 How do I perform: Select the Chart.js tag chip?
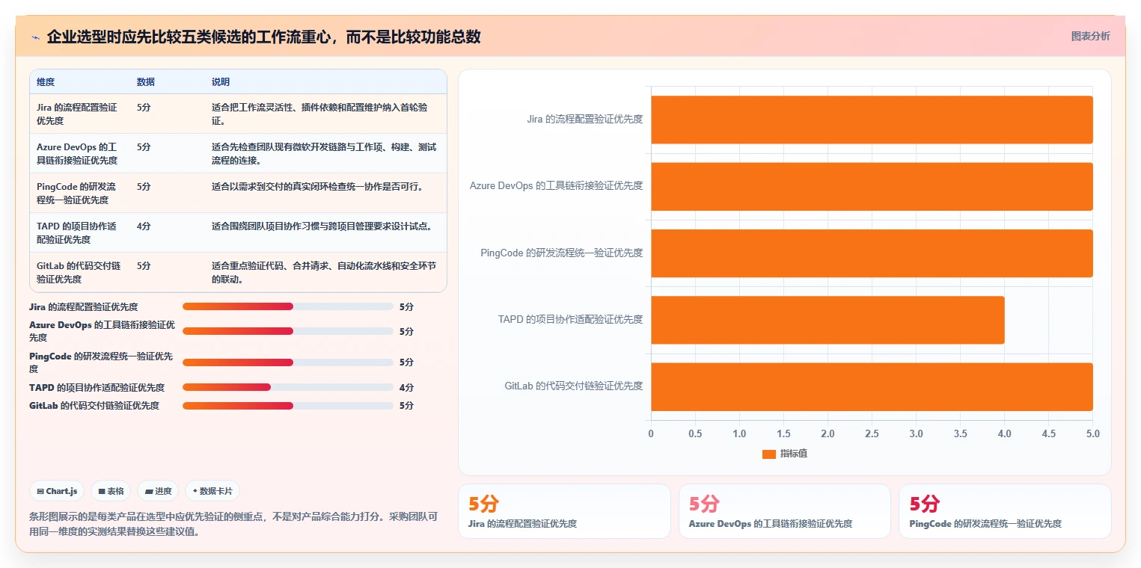click(57, 491)
